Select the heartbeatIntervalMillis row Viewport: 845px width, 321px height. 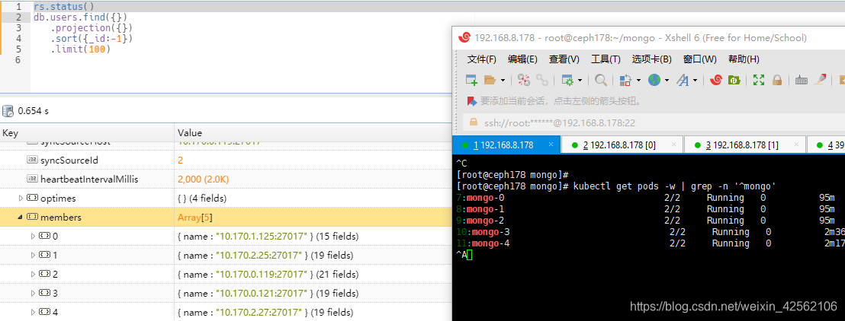click(226, 179)
